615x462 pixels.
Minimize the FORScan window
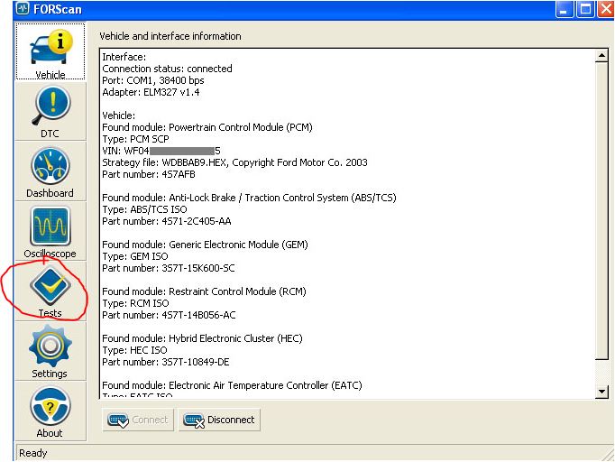[x=564, y=9]
